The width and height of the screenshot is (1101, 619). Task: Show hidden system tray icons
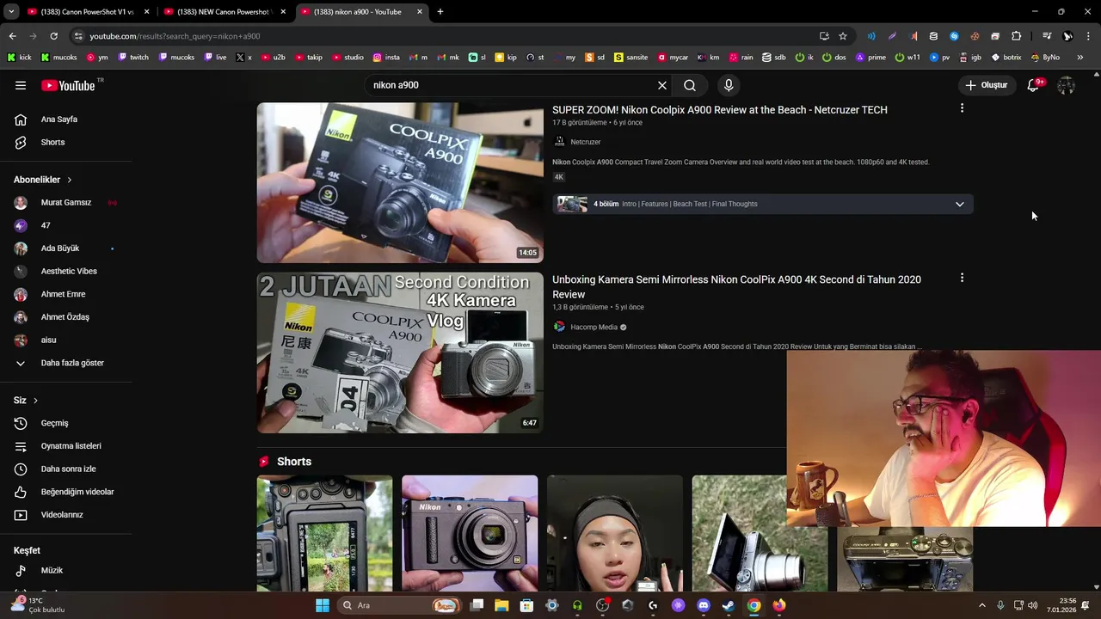coord(982,605)
